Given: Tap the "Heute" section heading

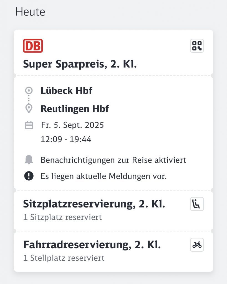Looking at the screenshot, I should (30, 12).
